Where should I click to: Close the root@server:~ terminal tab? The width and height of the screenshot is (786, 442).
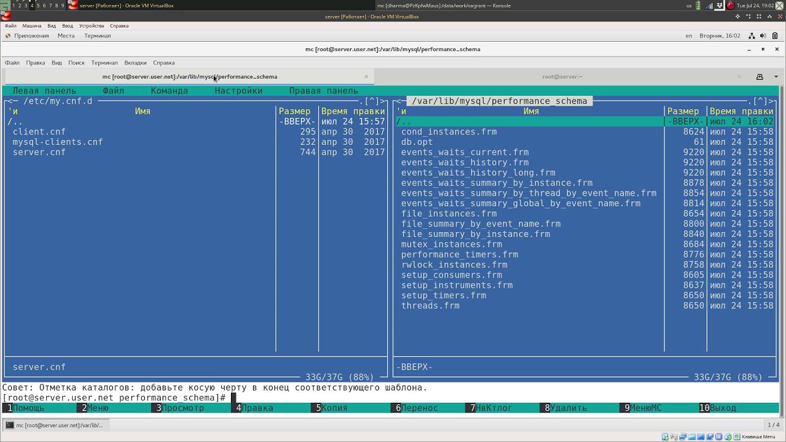click(x=739, y=77)
